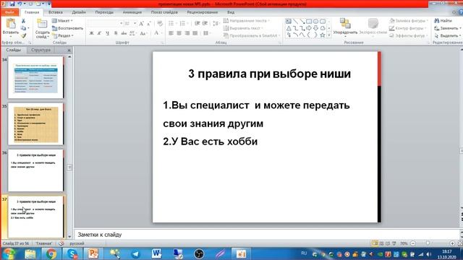Screen dimensions: 463x260
Task: Select the text box shape in the gallery
Action: tap(289, 21)
